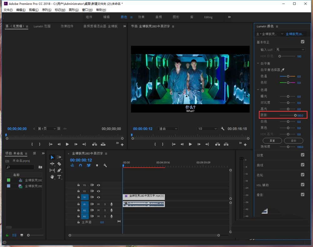This screenshot has height=247, width=313.
Task: Hide V1 track with eye icon
Action: point(99,197)
